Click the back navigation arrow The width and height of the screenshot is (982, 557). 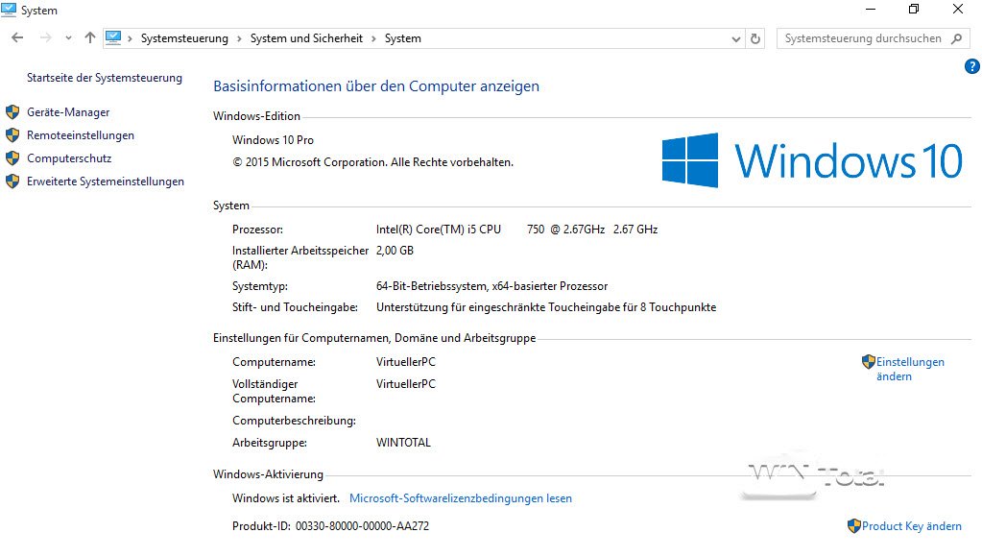point(17,38)
